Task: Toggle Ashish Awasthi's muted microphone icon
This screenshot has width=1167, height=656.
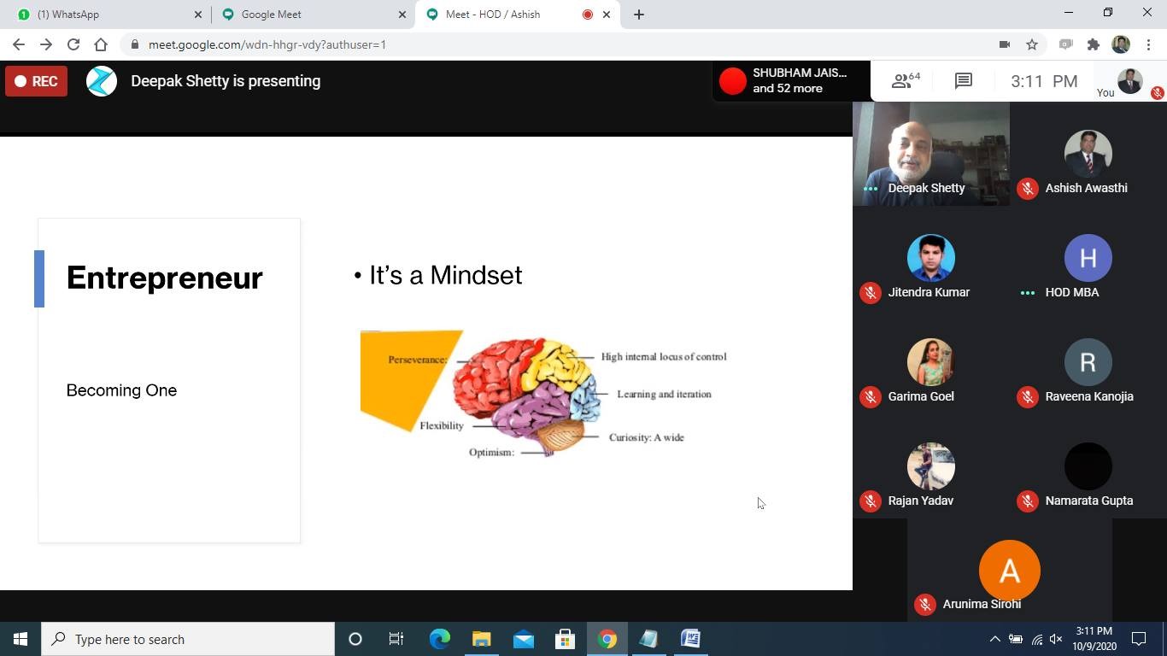Action: tap(1028, 189)
